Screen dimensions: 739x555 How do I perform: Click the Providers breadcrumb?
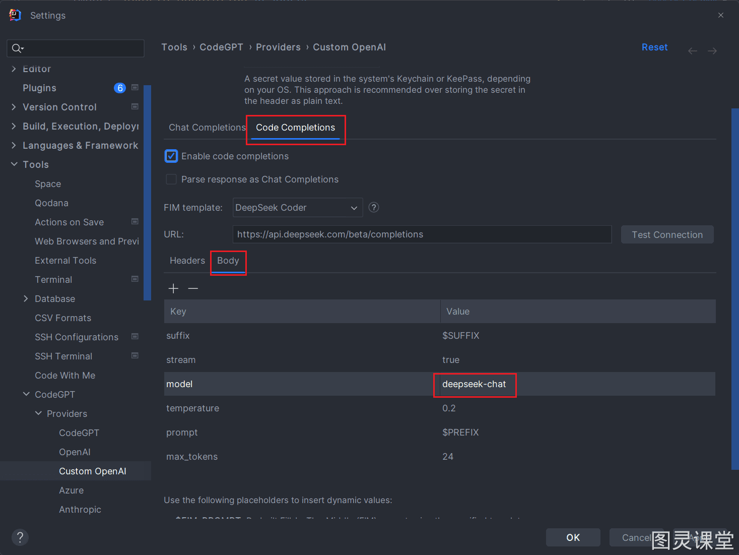point(278,47)
